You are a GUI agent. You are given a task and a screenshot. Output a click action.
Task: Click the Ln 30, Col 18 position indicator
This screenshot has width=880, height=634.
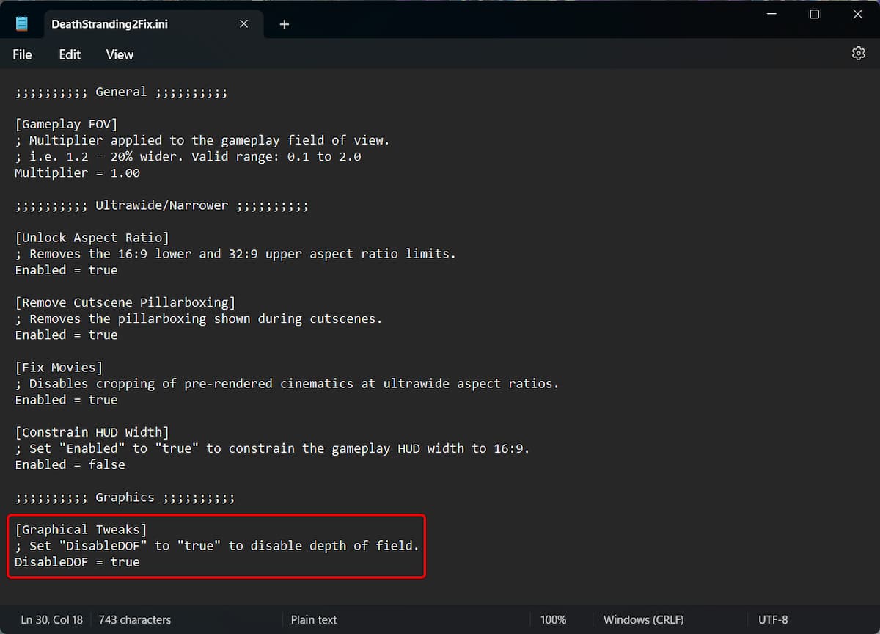click(51, 619)
